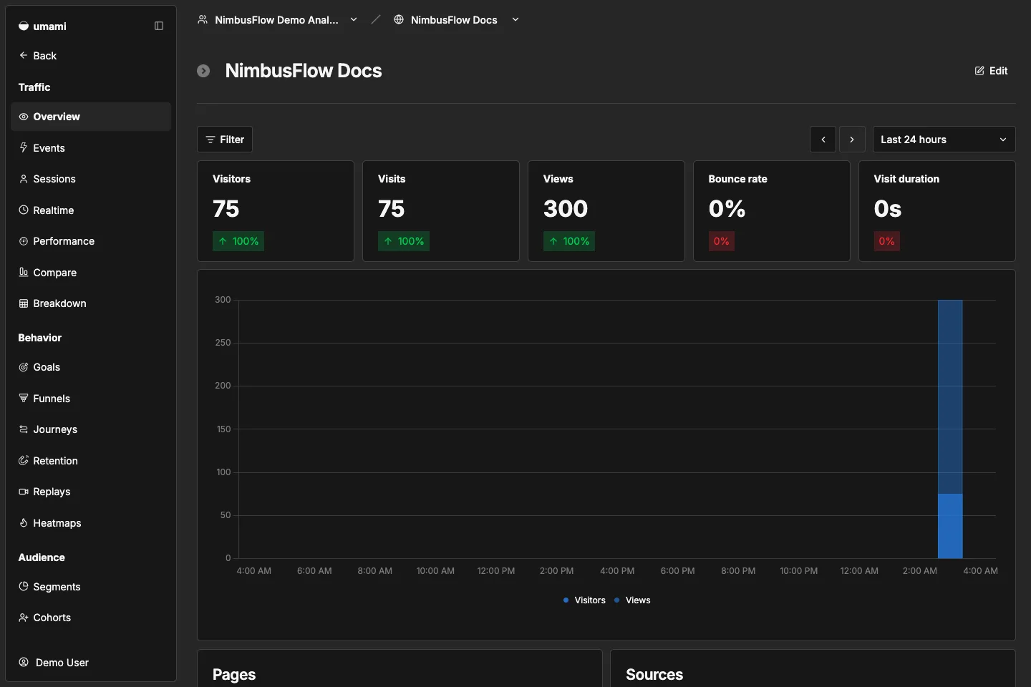Open the Segments page
Screen dimensions: 1031x687
(91, 586)
